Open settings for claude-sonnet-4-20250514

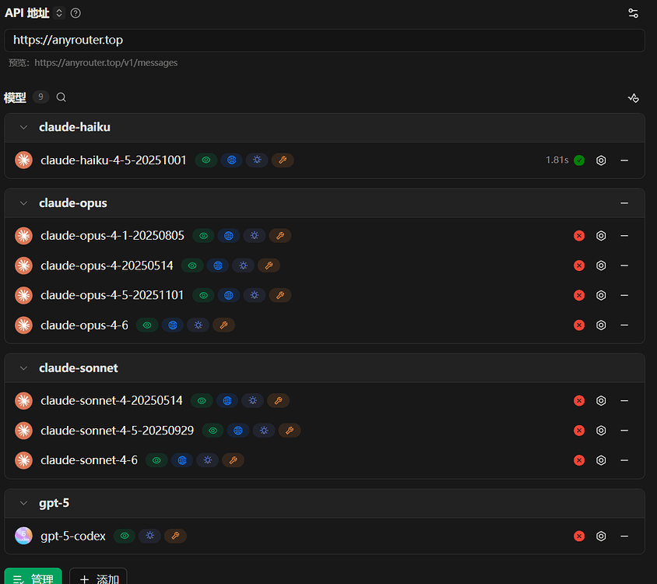[x=601, y=401]
